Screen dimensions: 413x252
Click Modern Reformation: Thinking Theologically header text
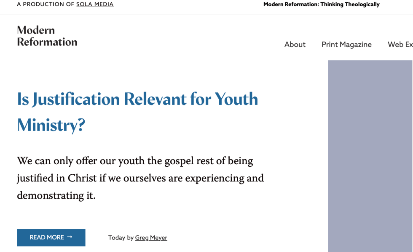tap(321, 5)
